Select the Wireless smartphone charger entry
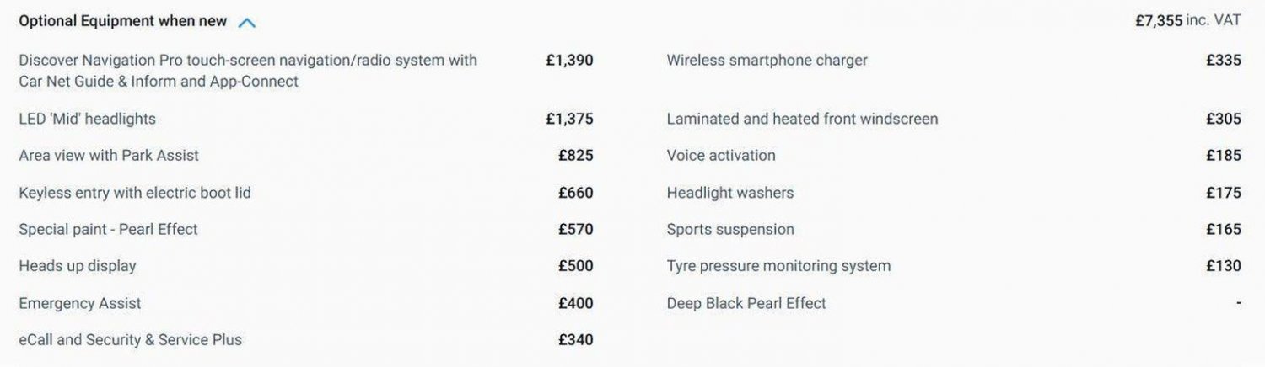The image size is (1265, 367). pos(767,61)
